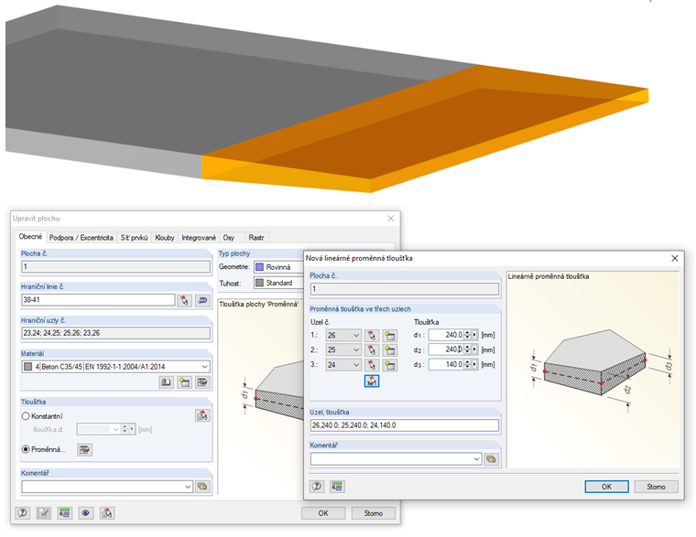Select the Proměnná thickness radio button
The height and width of the screenshot is (537, 696).
(26, 449)
